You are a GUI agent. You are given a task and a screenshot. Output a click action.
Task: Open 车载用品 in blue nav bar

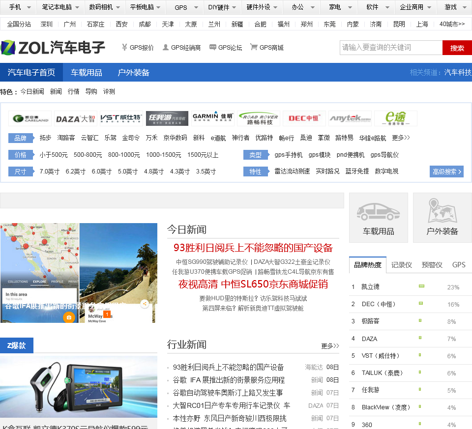tap(87, 73)
